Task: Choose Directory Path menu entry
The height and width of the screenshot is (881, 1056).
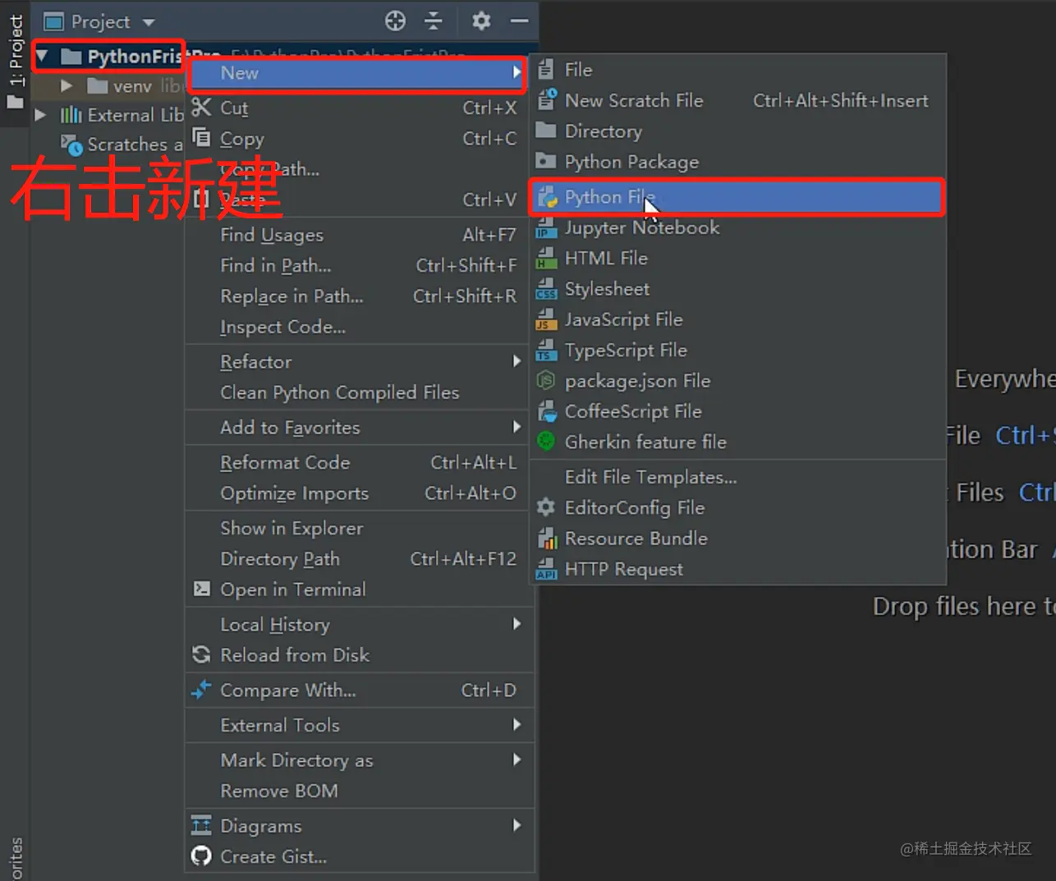Action: 360,558
